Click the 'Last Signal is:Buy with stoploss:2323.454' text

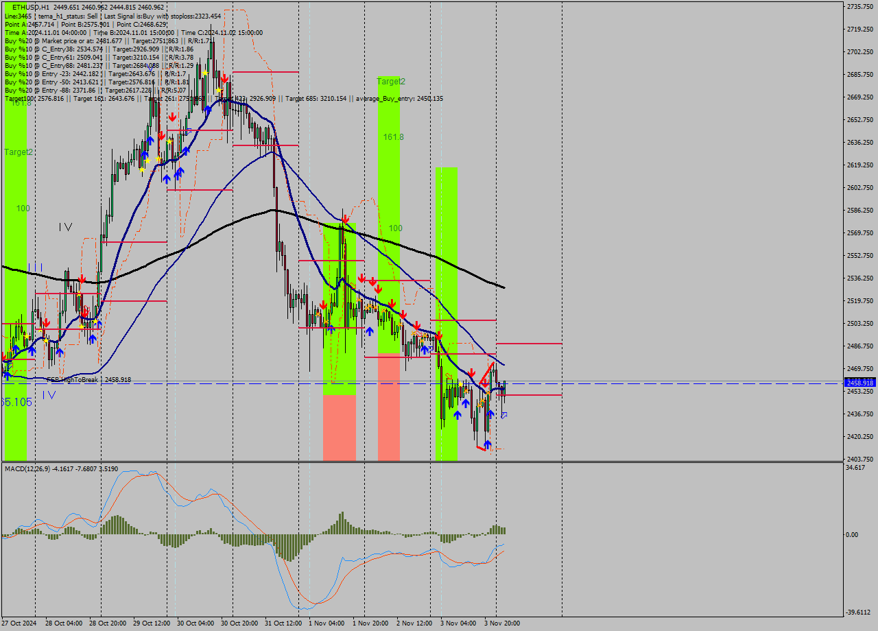click(163, 16)
